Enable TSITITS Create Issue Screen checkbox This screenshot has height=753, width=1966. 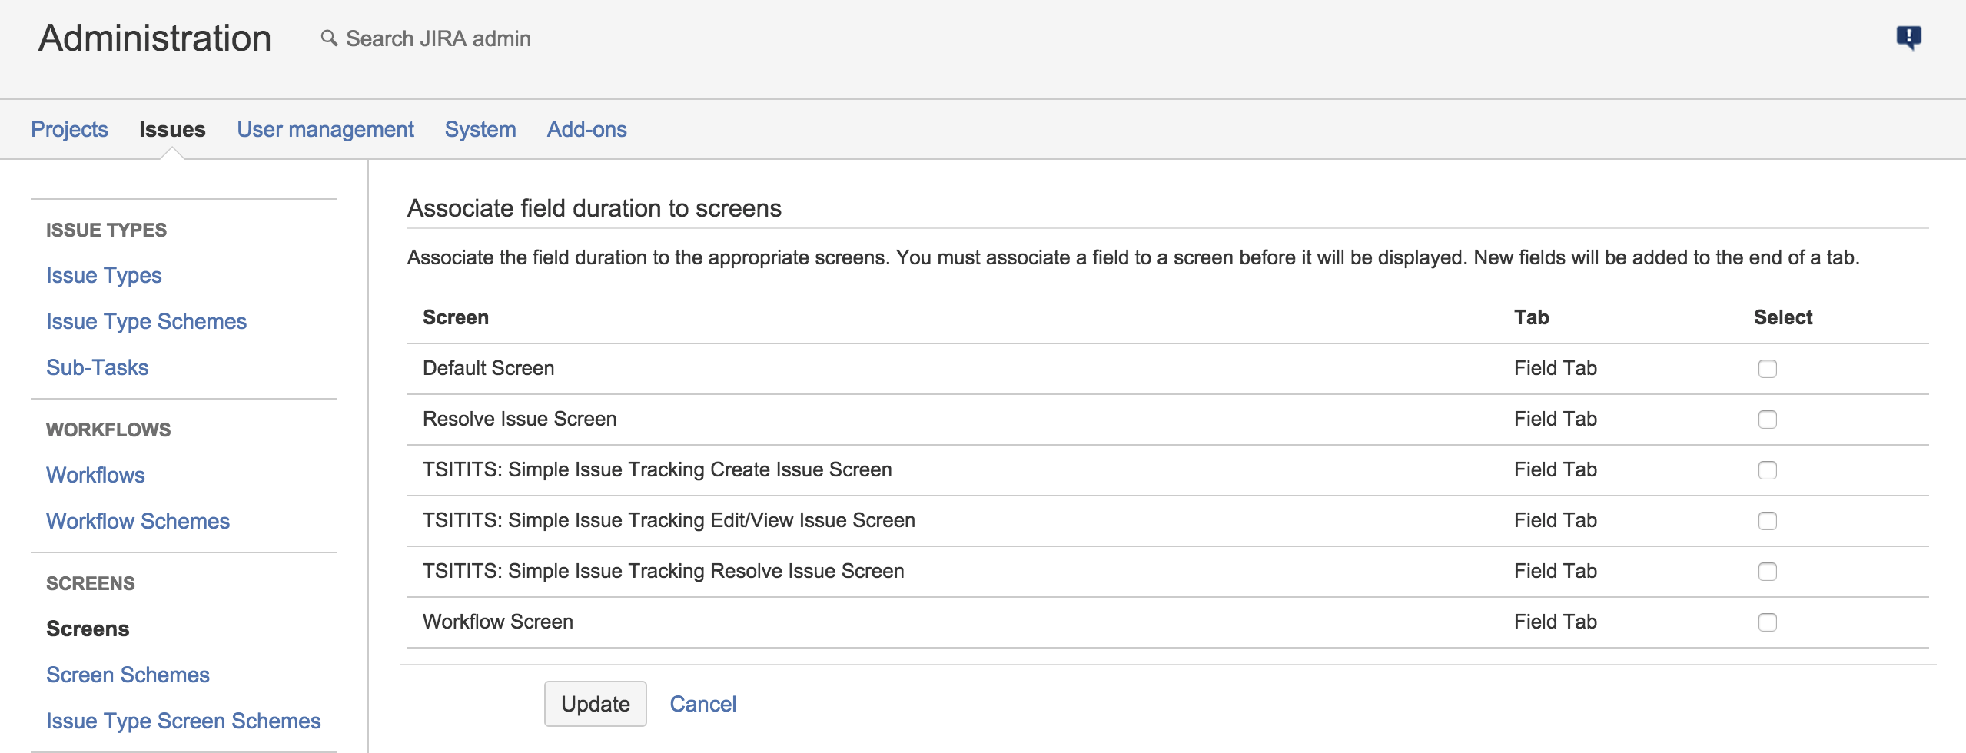click(x=1767, y=470)
